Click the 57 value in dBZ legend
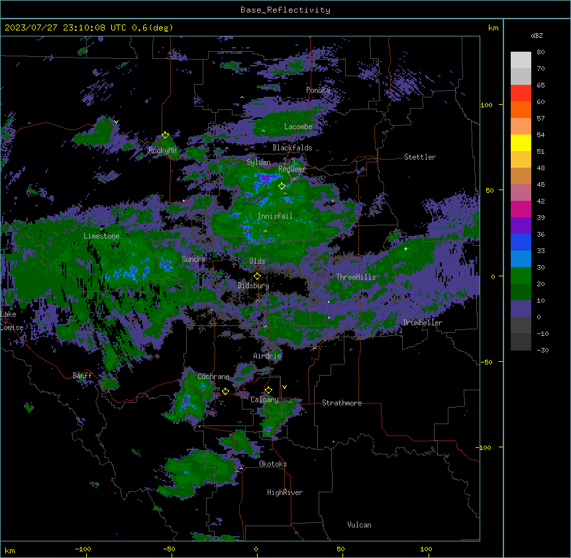571x558 pixels. (541, 119)
